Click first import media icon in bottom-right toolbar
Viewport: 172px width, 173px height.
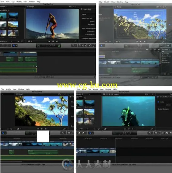(79, 133)
